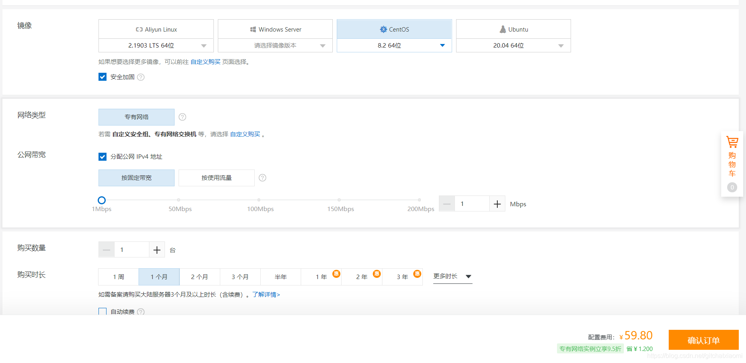The height and width of the screenshot is (363, 746).
Task: Select the 半年 duration
Action: [281, 277]
